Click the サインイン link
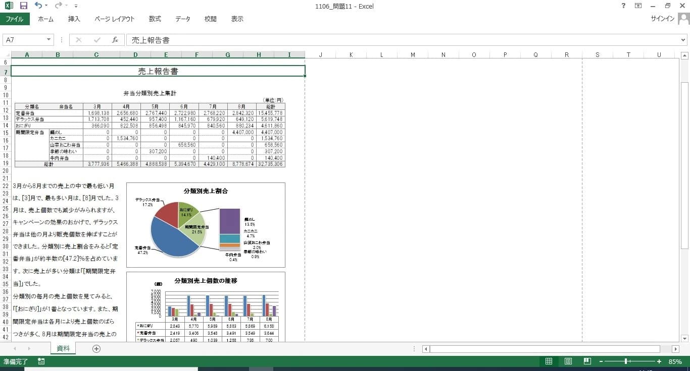690x371 pixels. point(662,19)
